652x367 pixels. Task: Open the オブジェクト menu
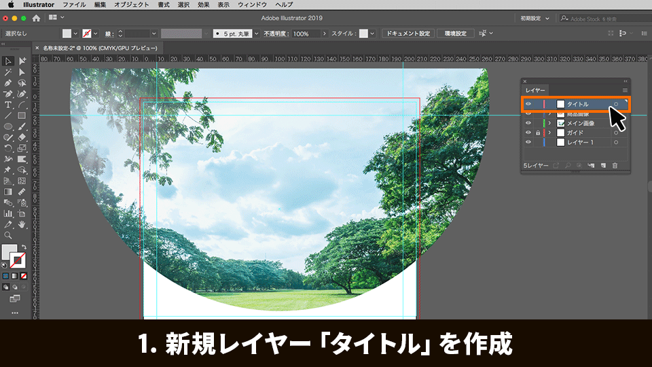pyautogui.click(x=131, y=5)
